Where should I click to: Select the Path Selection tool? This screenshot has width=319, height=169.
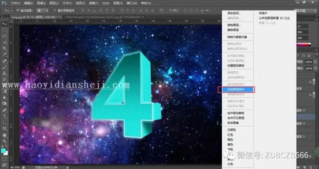click(4, 122)
